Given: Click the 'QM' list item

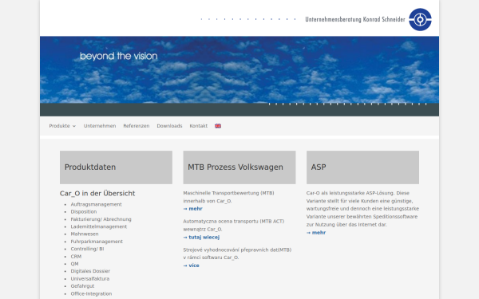Looking at the screenshot, I should (74, 264).
